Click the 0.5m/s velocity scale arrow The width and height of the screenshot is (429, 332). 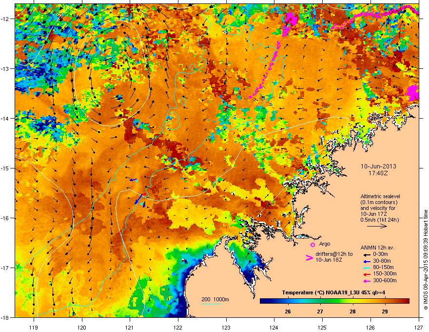point(377,226)
